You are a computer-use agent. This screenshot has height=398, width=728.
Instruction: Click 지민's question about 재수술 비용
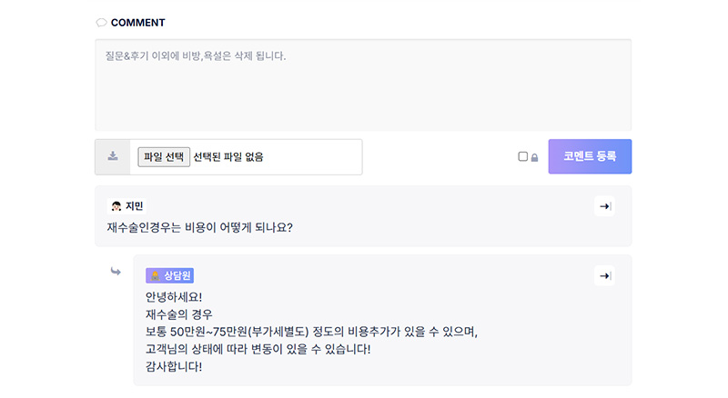[199, 227]
